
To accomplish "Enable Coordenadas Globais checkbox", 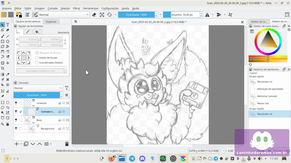I will (x=37, y=63).
